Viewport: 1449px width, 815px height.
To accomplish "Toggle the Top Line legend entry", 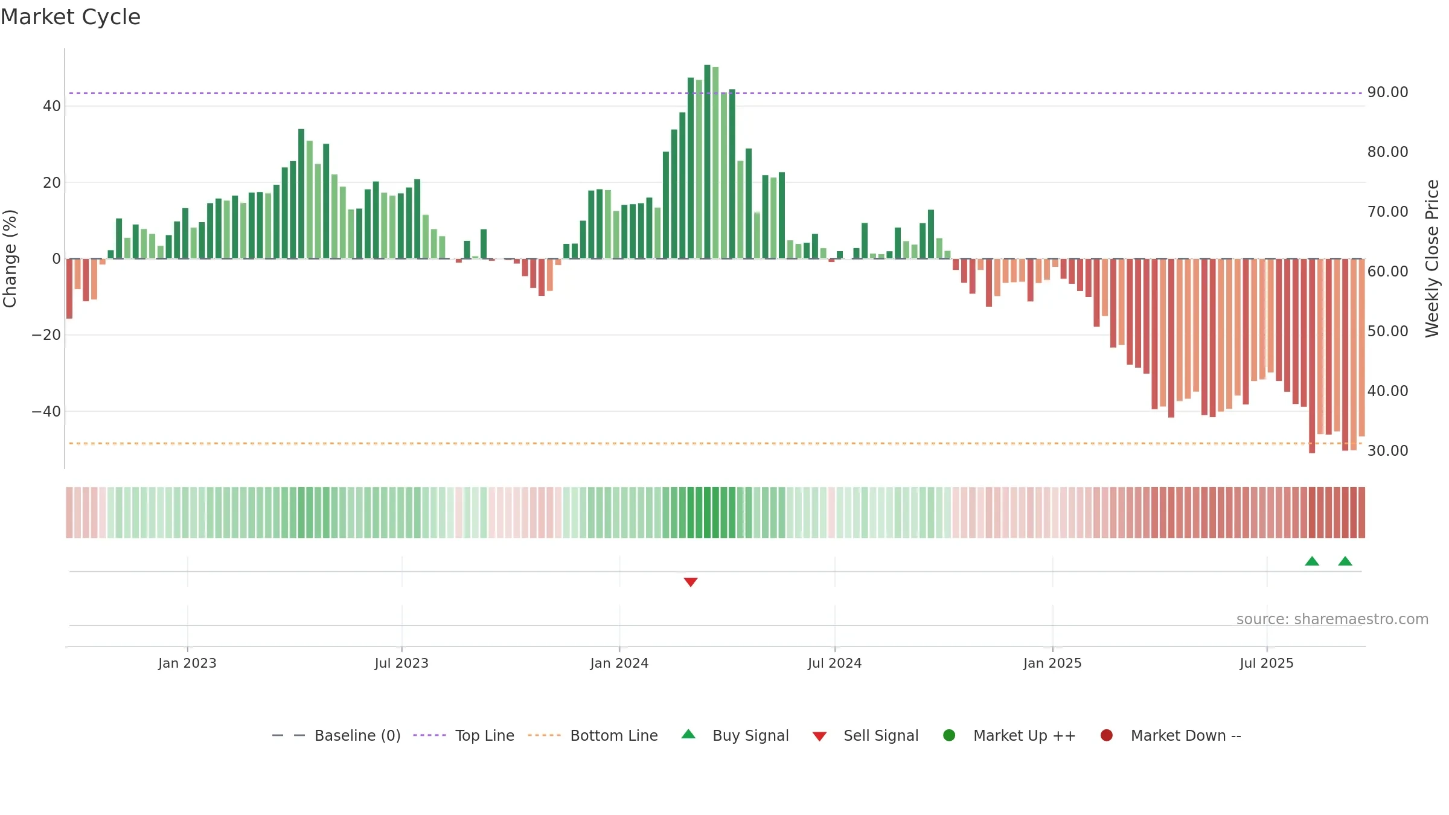I will (x=464, y=735).
